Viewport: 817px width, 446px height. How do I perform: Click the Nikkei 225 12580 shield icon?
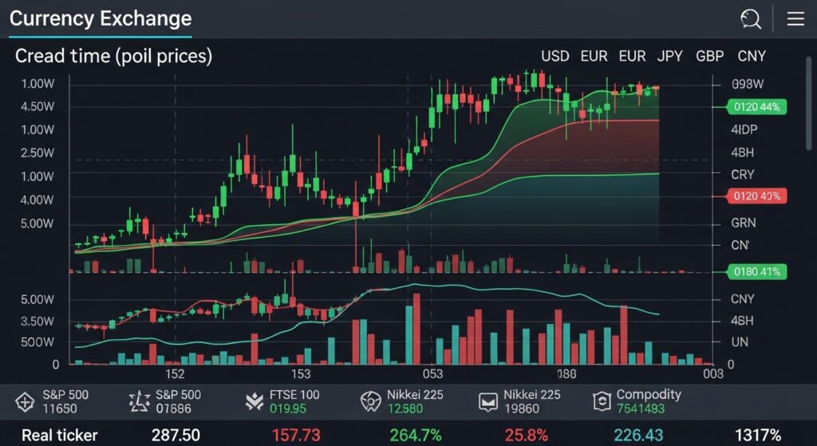click(370, 402)
